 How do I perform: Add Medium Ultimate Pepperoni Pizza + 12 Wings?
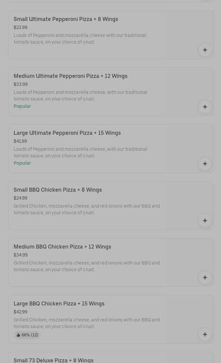coord(205,107)
